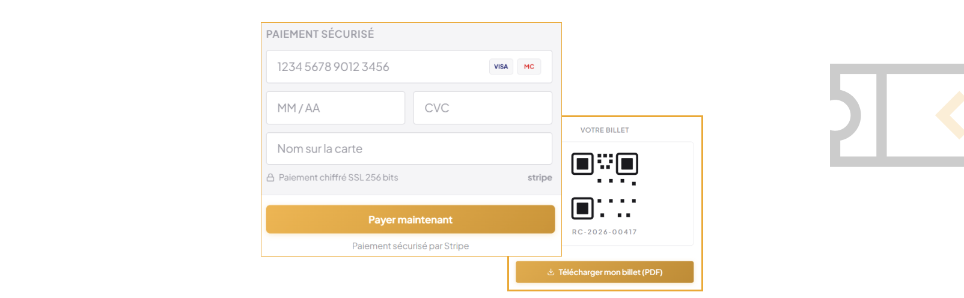Click the Nom sur la carte field
This screenshot has width=964, height=298.
point(409,148)
